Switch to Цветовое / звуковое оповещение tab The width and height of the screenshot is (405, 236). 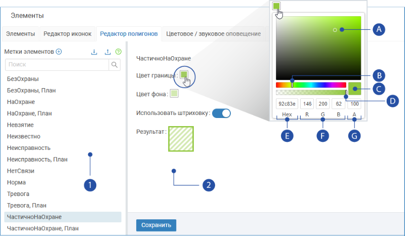(213, 34)
